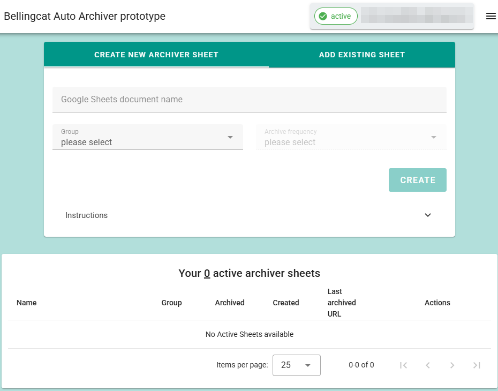Viewport: 498px width, 391px height.
Task: Focus the Google Sheets document name field
Action: (x=250, y=100)
